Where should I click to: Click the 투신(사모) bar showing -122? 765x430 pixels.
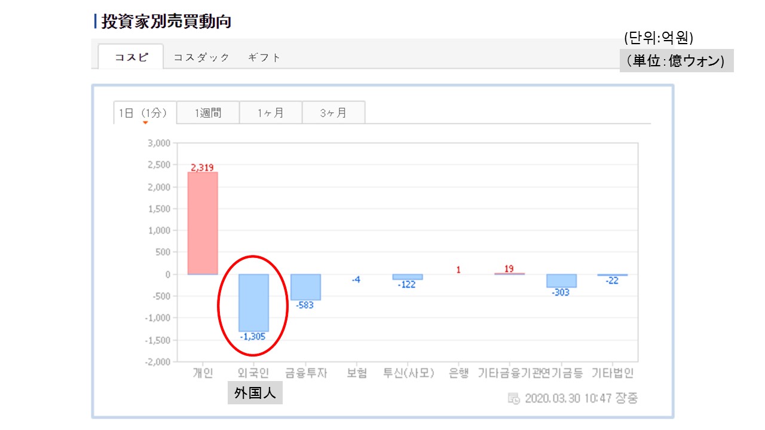tap(408, 277)
